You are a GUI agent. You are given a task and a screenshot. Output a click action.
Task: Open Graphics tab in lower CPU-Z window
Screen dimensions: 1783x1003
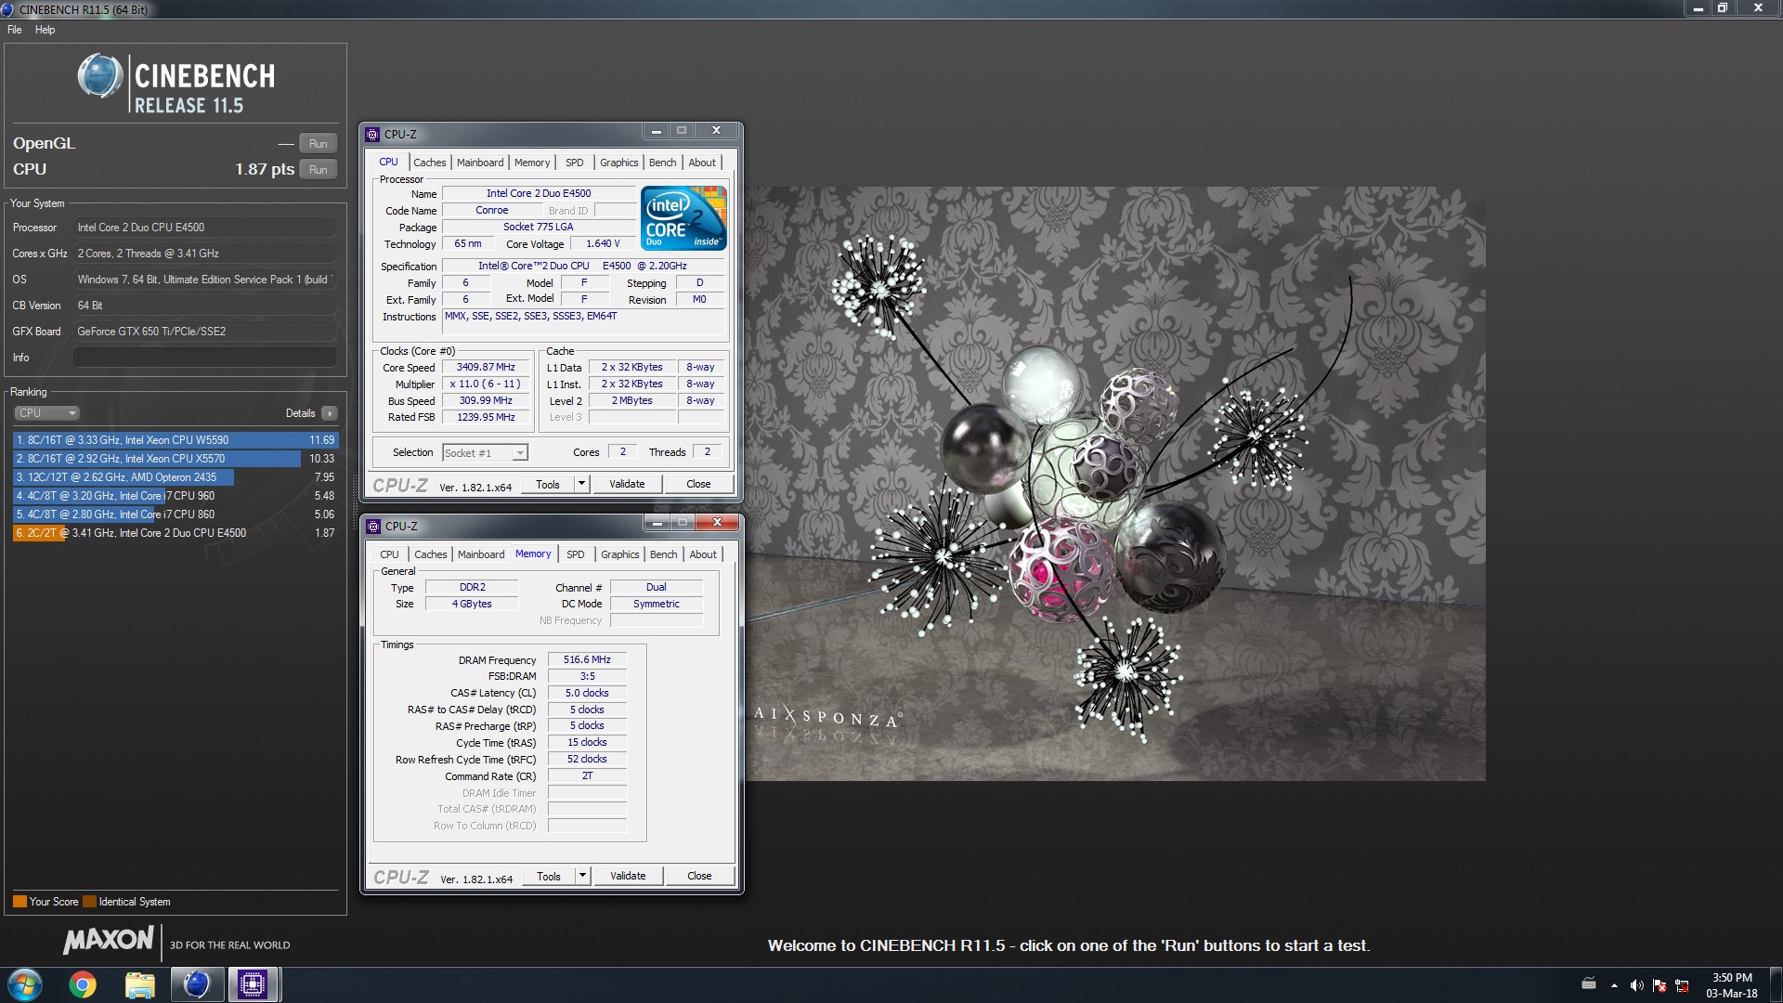click(x=619, y=554)
